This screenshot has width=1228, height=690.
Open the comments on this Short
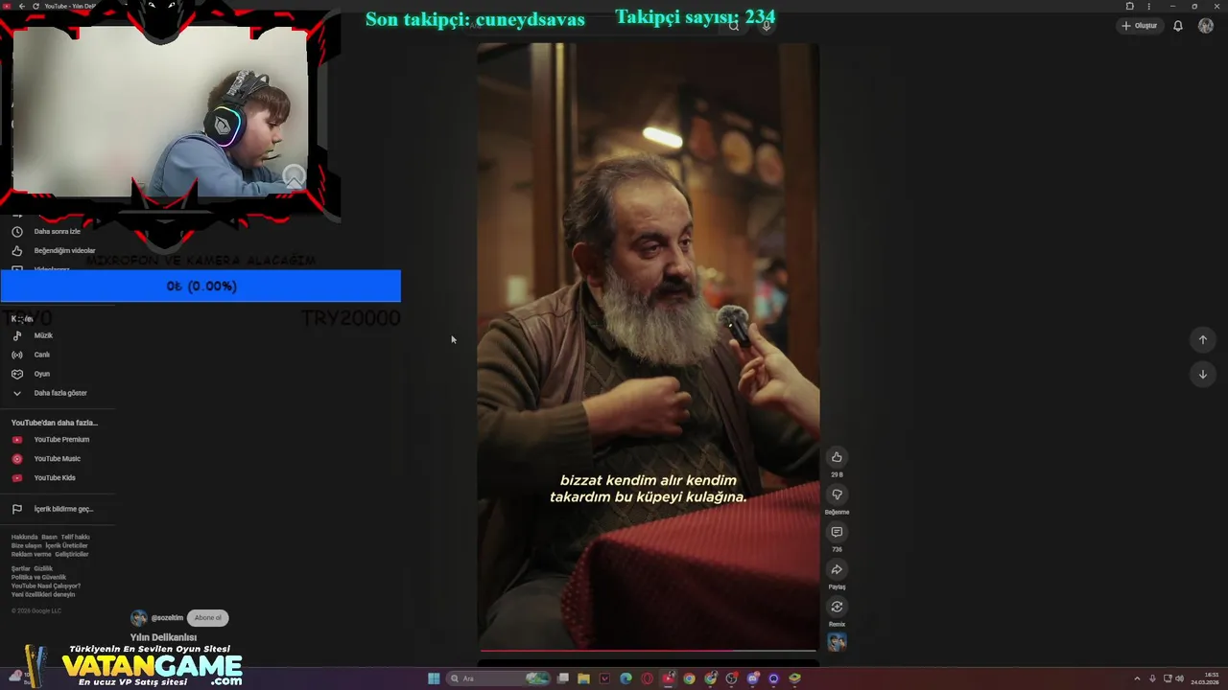click(x=837, y=532)
